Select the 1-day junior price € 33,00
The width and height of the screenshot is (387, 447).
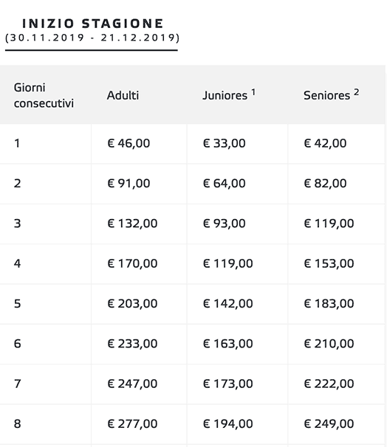click(x=225, y=143)
